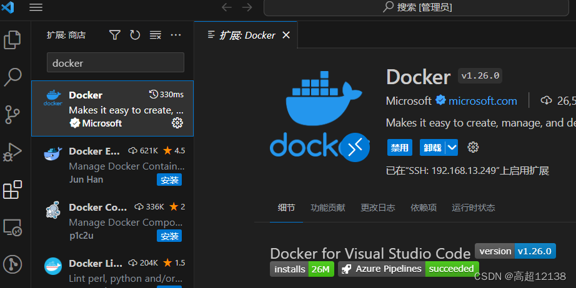Image resolution: width=576 pixels, height=288 pixels.
Task: Click Docker Compose octopus icon in list
Action: point(53,210)
